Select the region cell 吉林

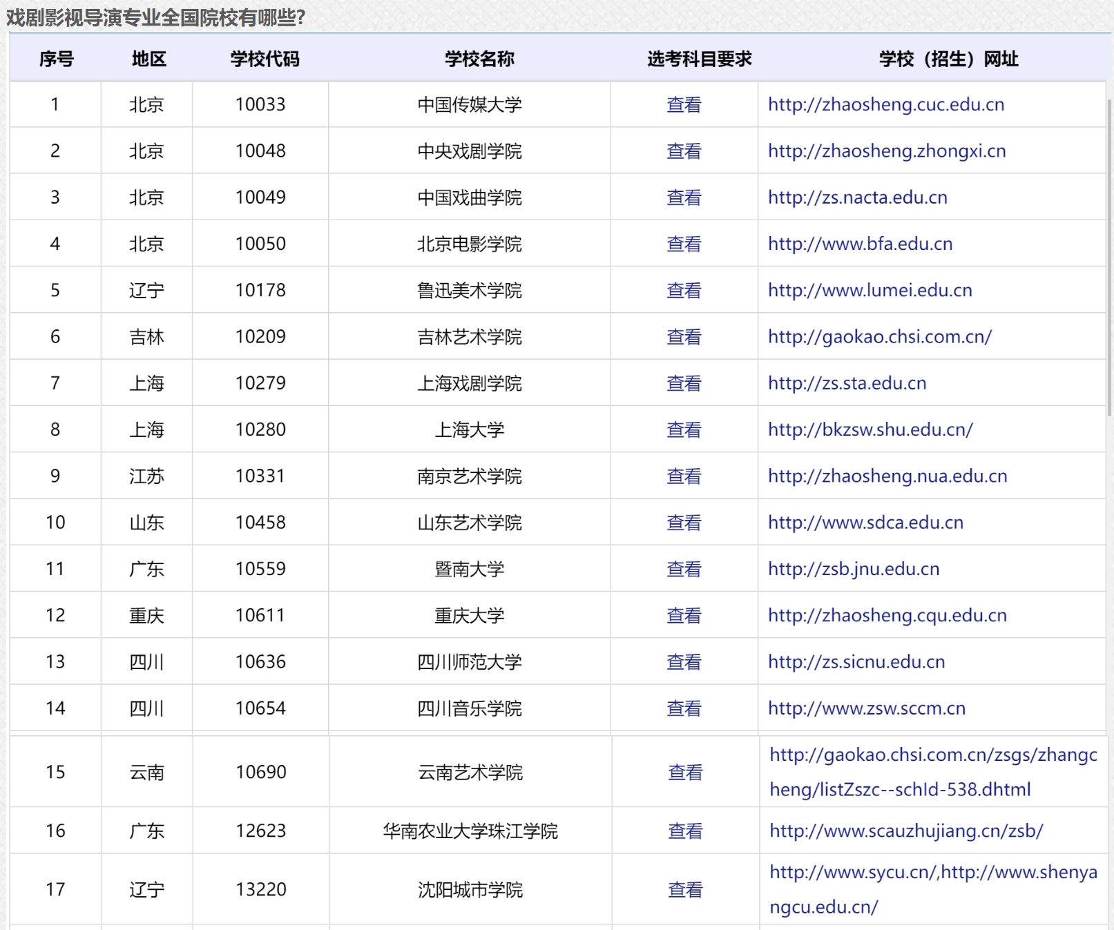[x=146, y=336]
